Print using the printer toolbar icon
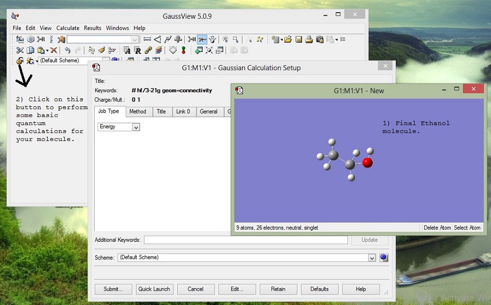Viewport: 491px width, 305px height. (309, 39)
